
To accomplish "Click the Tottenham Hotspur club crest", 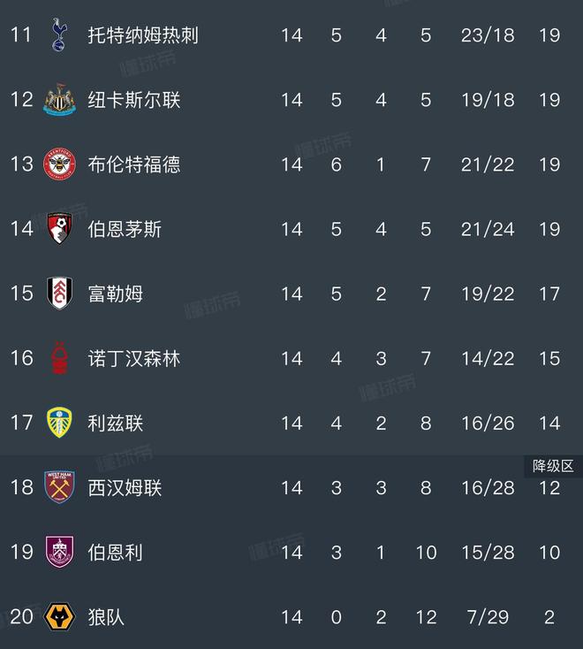I will 60,34.
